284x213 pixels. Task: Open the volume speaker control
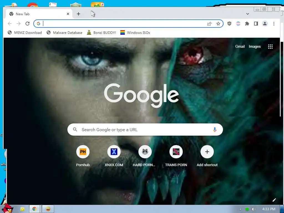click(253, 209)
